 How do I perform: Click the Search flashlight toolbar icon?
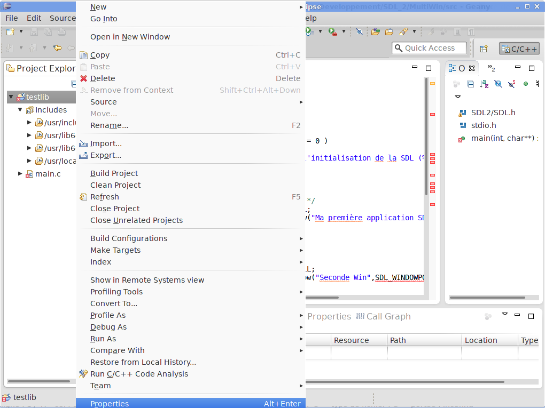tap(404, 31)
